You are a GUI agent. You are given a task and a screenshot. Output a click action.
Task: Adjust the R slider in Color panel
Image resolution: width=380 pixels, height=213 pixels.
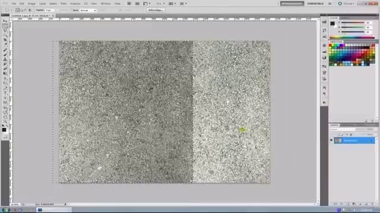coord(353,22)
